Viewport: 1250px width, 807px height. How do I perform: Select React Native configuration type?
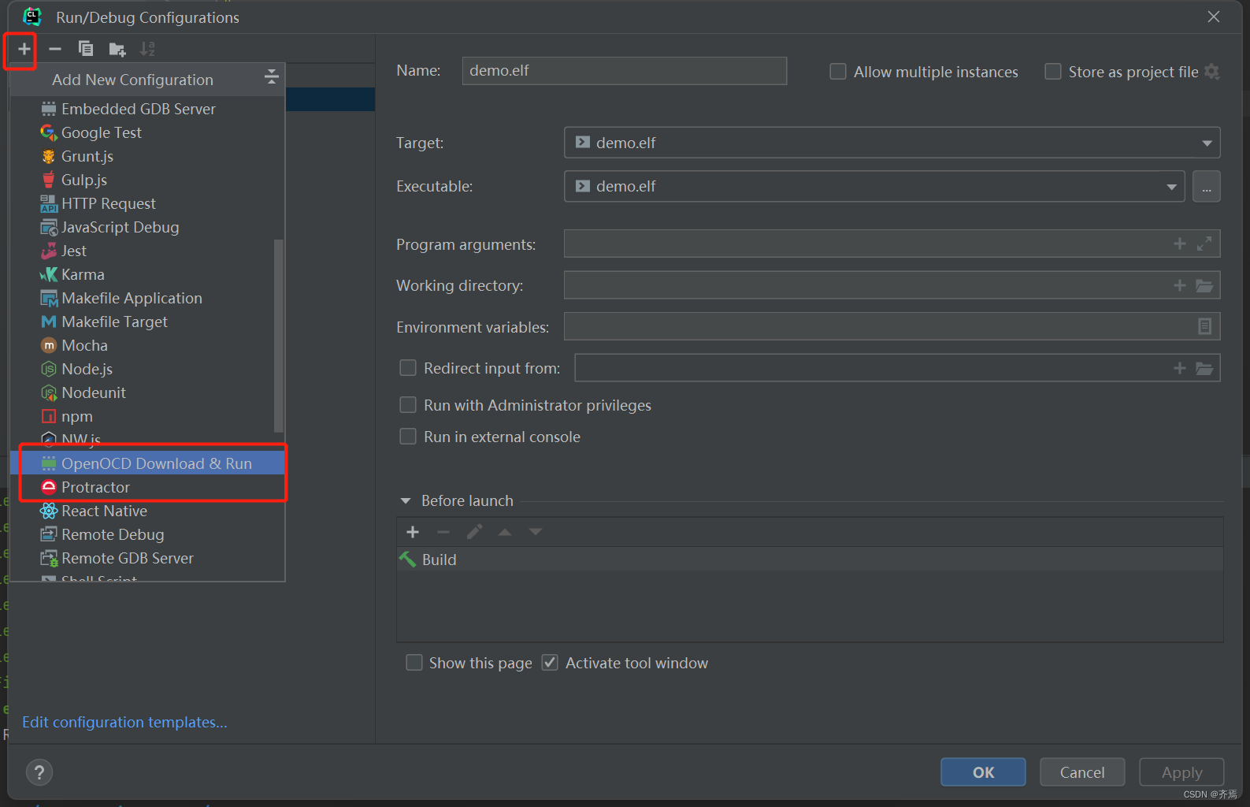[147, 511]
